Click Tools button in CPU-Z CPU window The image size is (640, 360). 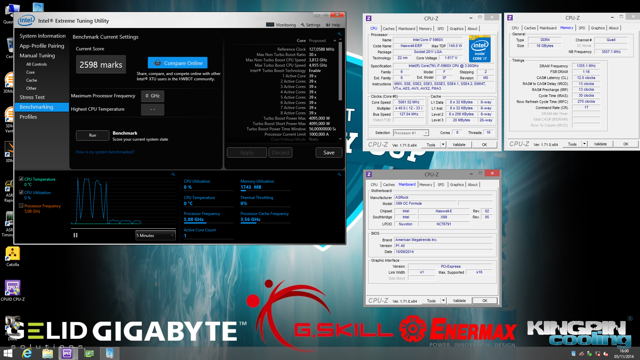[x=431, y=145]
